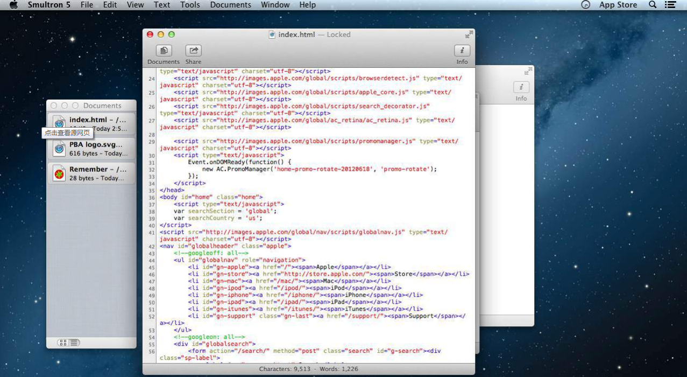Click the gn-itunes list item line
The height and width of the screenshot is (377, 687).
coord(306,309)
